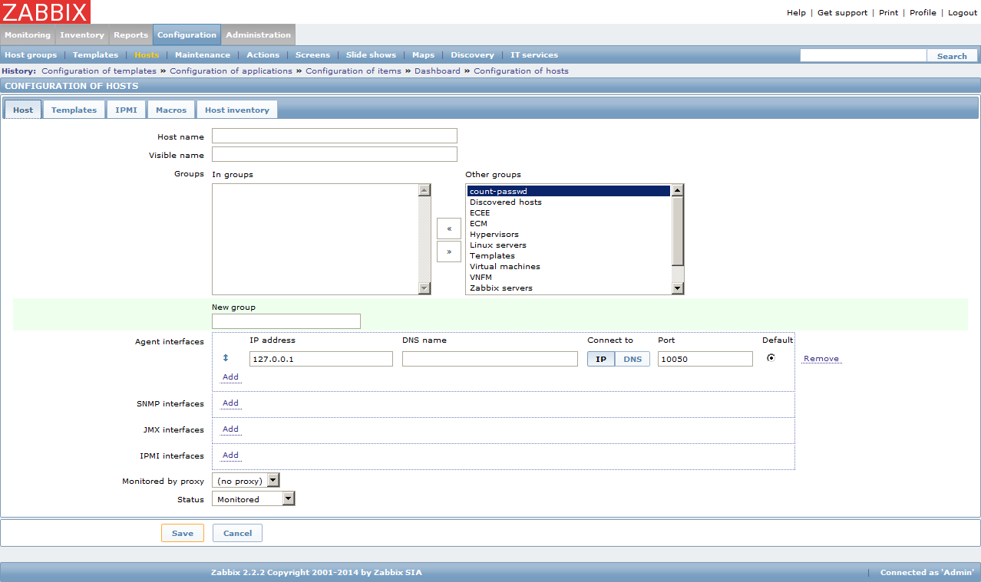Open Configuration of items history link
Screen dimensions: 981x582
point(353,71)
